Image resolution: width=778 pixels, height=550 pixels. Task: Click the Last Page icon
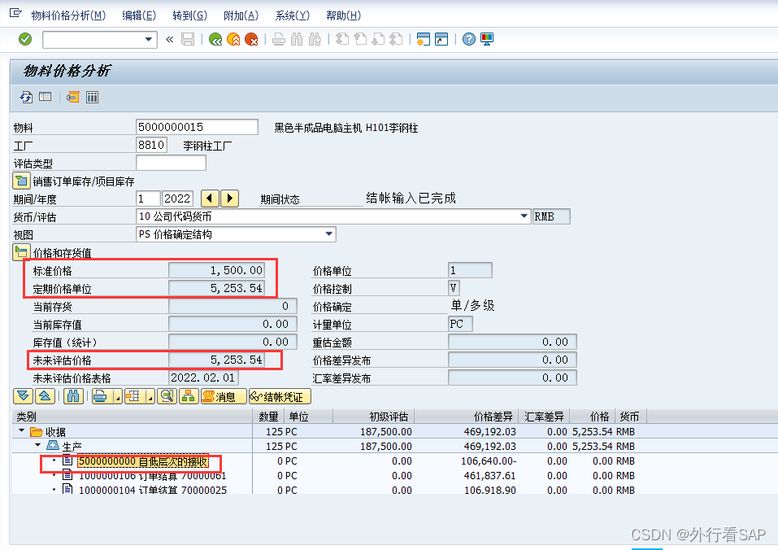coord(396,39)
